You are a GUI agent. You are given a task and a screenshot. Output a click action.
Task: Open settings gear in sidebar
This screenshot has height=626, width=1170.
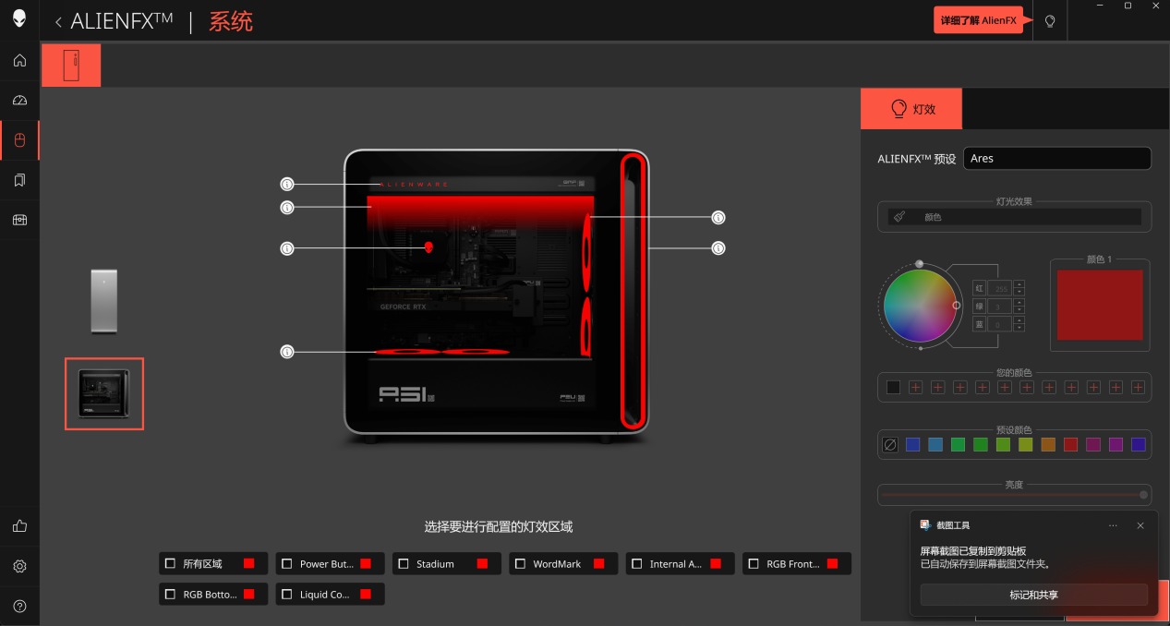(x=19, y=566)
